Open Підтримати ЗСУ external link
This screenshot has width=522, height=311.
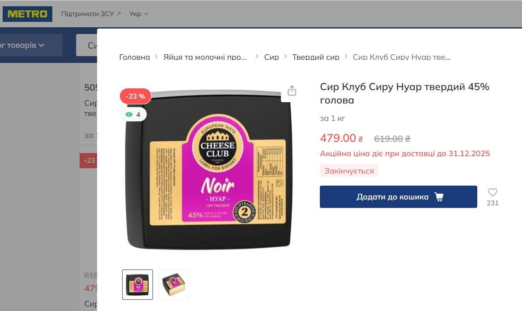point(91,14)
